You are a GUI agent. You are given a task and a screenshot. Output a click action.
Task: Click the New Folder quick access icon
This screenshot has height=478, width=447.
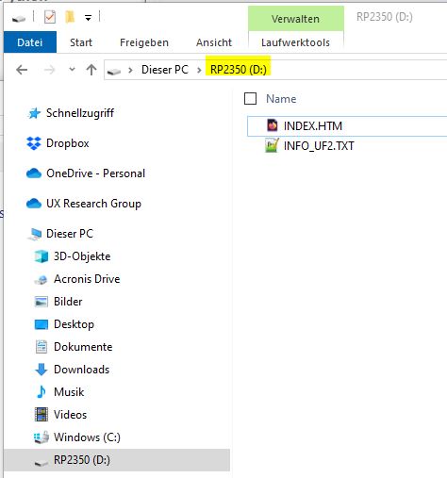(x=70, y=17)
